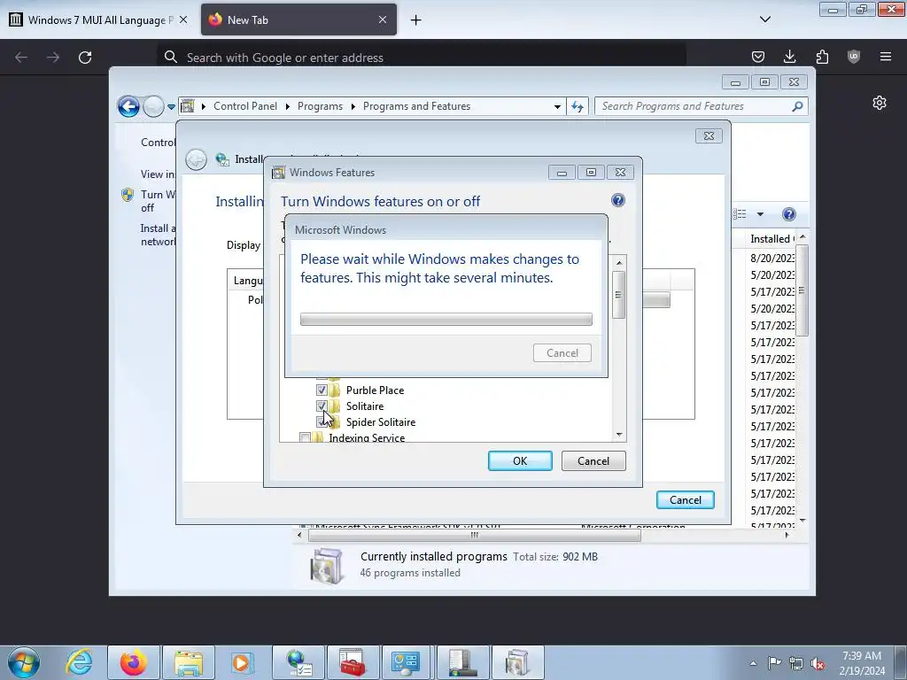Toggle the Solitaire checkbox

pyautogui.click(x=322, y=406)
